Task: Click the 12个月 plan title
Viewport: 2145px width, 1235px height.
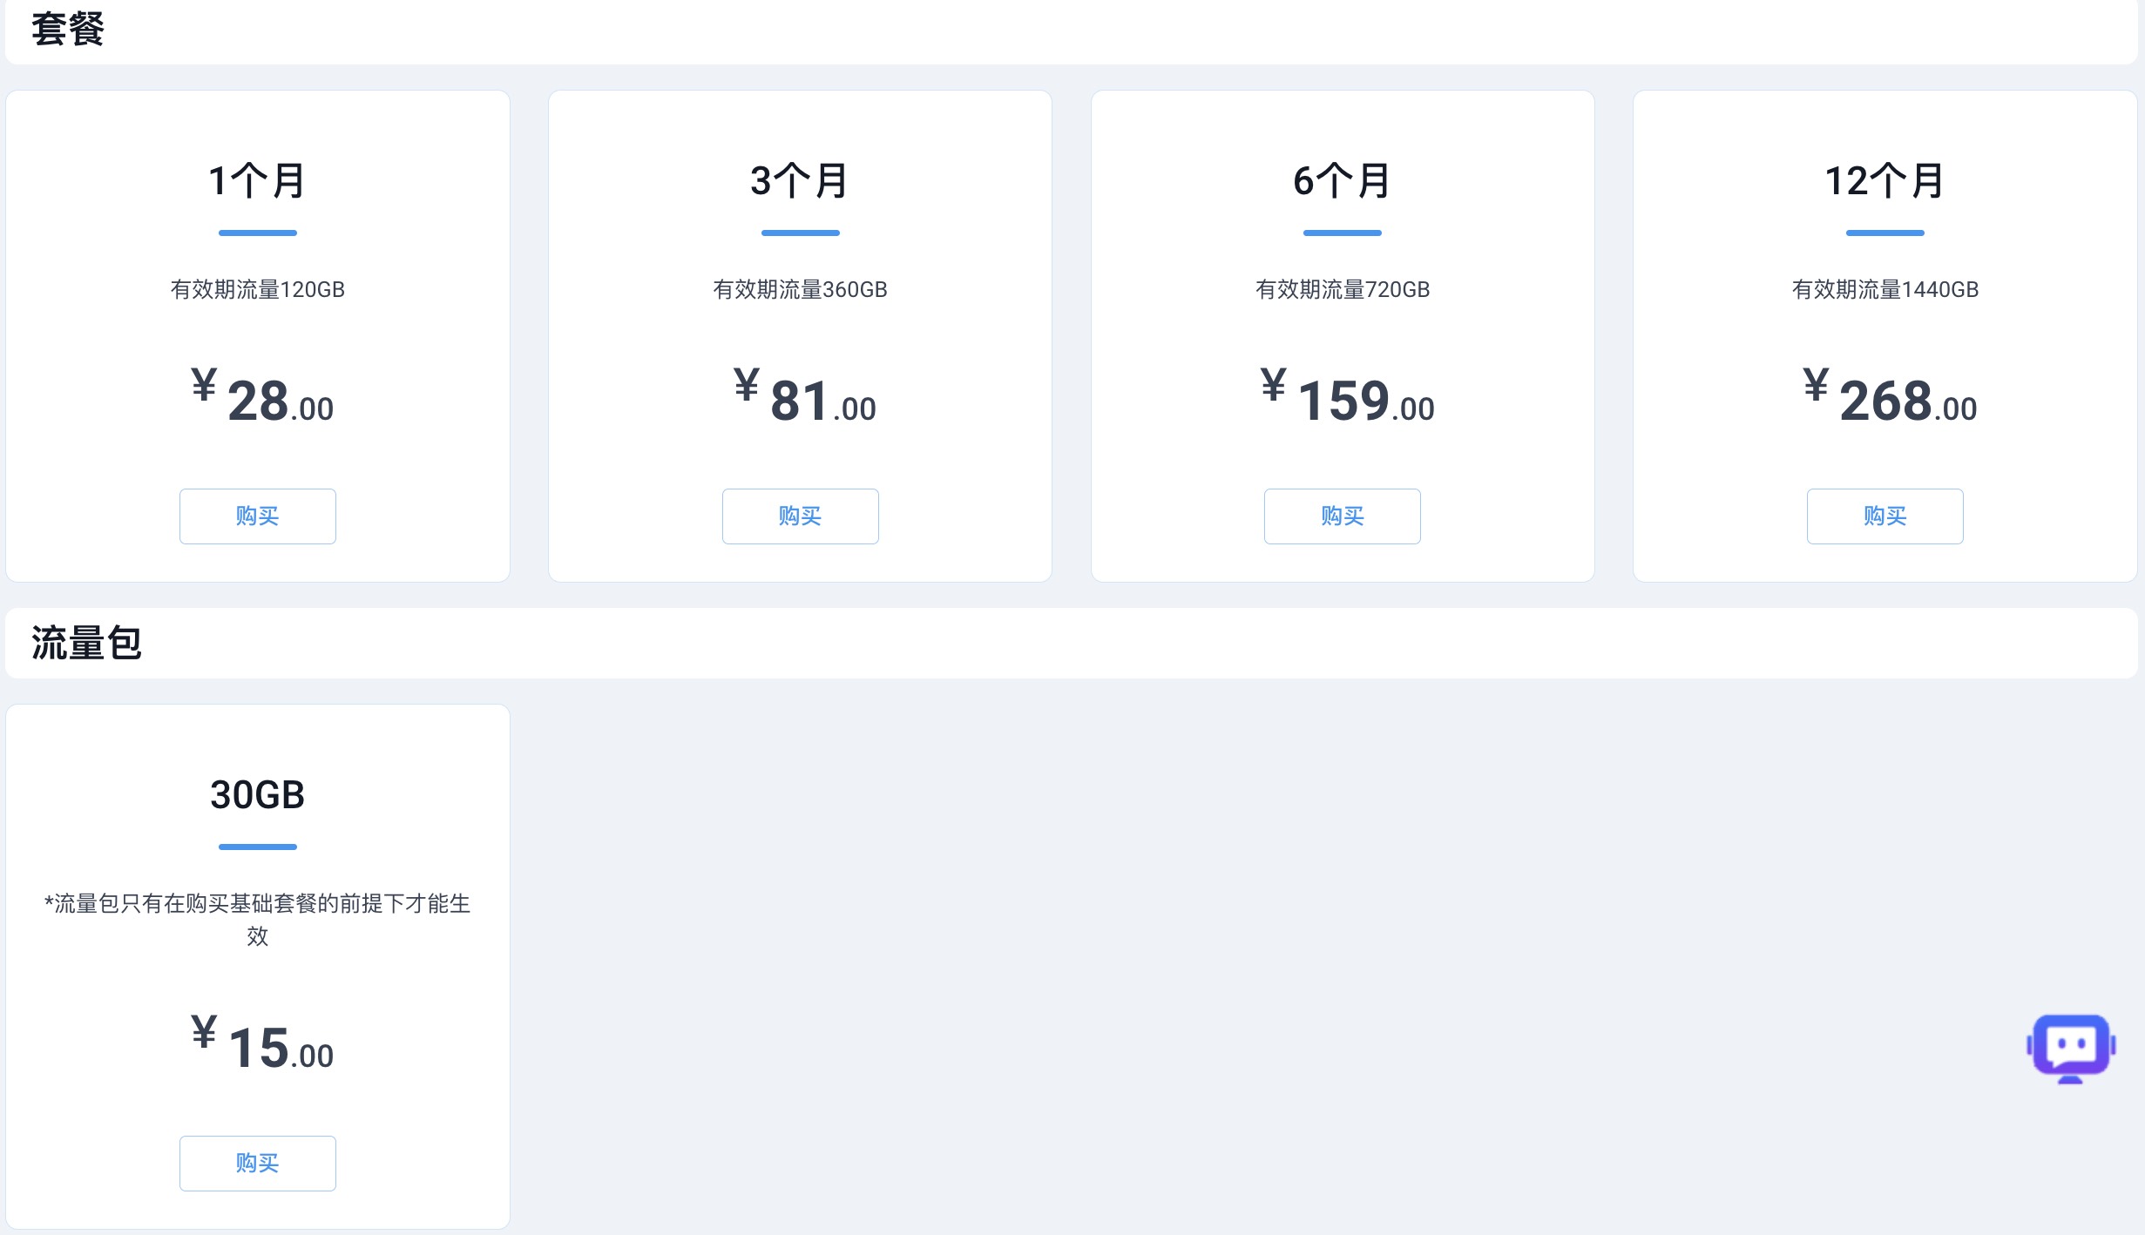Action: (x=1884, y=181)
